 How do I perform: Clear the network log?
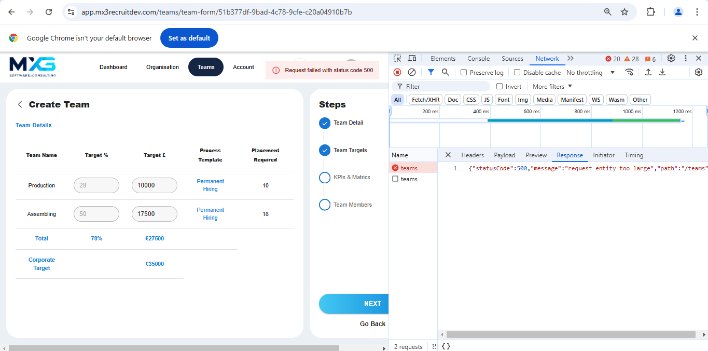coord(412,73)
